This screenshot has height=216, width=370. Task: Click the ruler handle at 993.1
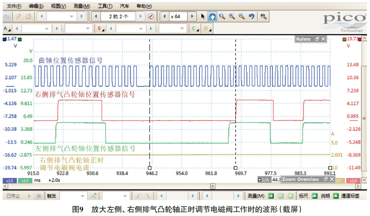click(x=330, y=168)
